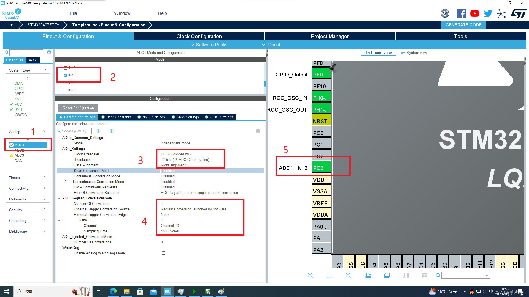529x297 pixels.
Task: Uncheck the IN13 channel checkbox
Action: 65,75
